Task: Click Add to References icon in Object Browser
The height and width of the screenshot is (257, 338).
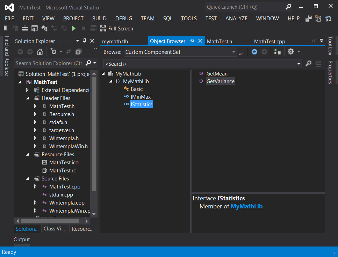Action: (277, 52)
